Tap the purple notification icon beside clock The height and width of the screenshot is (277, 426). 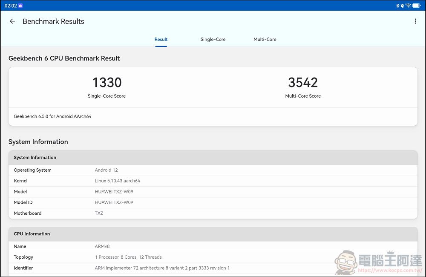(x=20, y=6)
